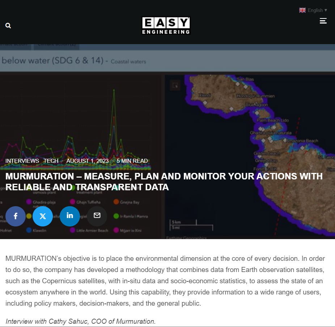The width and height of the screenshot is (335, 327).
Task: Open the INTERVIEWS category link
Action: 22,161
